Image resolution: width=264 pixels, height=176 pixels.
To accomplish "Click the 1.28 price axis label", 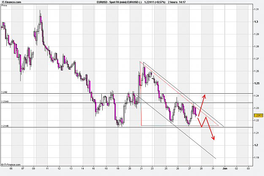I will [x=256, y=46].
